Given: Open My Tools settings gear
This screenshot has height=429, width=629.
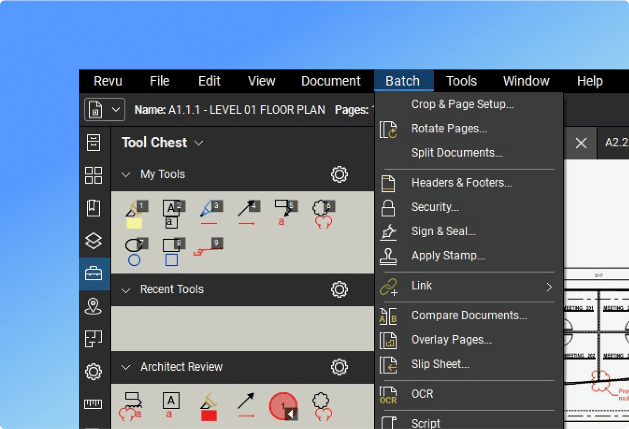Looking at the screenshot, I should [x=339, y=174].
